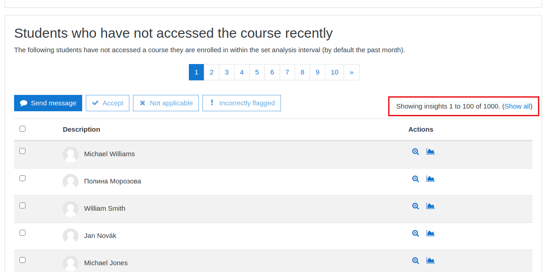Screen dimensions: 547x272
Task: Jump to page 10 of insights
Action: (x=335, y=72)
